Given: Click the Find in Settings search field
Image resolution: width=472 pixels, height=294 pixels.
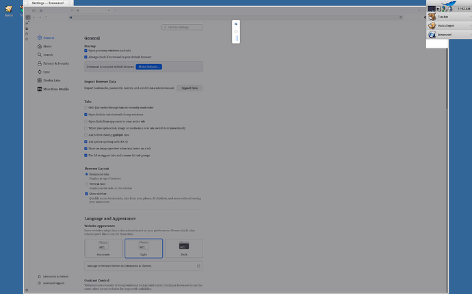Looking at the screenshot, I should pos(182,27).
